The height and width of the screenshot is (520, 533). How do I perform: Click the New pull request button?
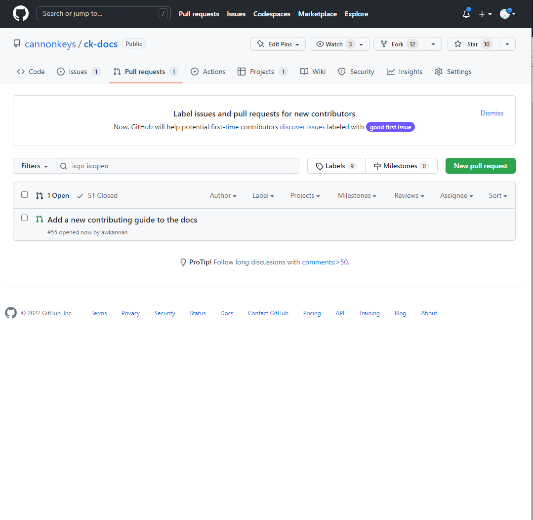(x=480, y=166)
